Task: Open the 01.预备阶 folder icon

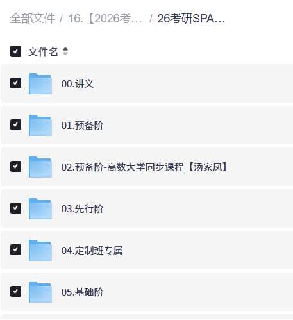Action: point(40,125)
